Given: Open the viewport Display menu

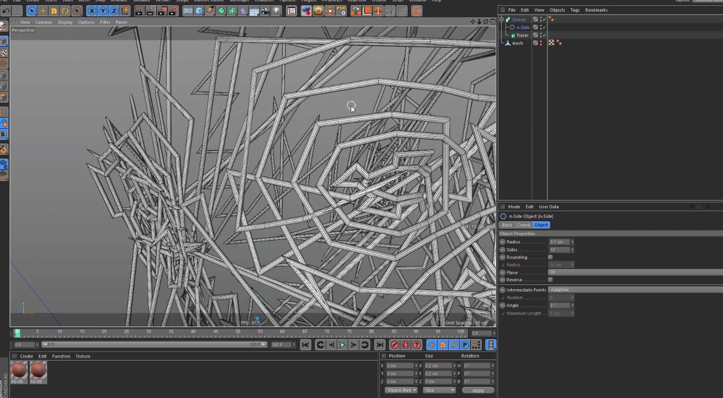Looking at the screenshot, I should 65,22.
